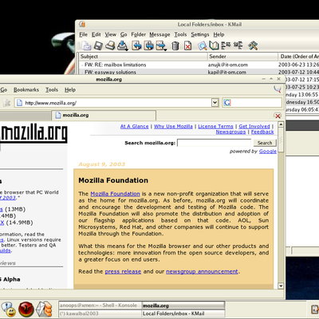Screen dimensions: 319x319
Task: Click the Print icon in KMail toolbar
Action: [x=110, y=45]
